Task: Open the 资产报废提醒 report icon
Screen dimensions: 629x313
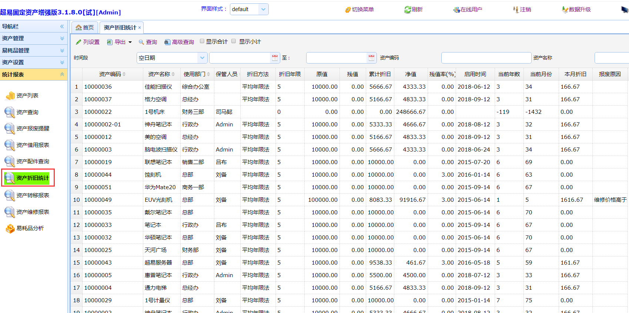Action: coord(10,129)
